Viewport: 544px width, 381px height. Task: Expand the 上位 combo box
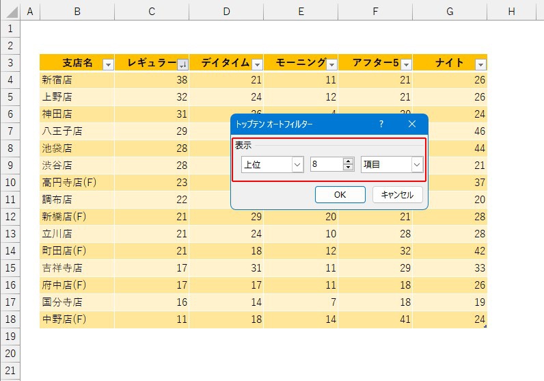click(x=297, y=165)
